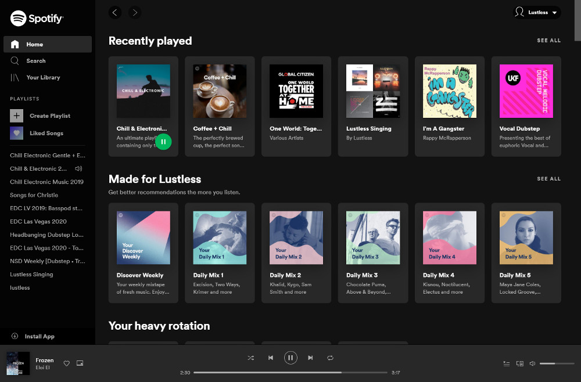Open Daily Mix 1 cover
Image resolution: width=581 pixels, height=382 pixels.
220,237
